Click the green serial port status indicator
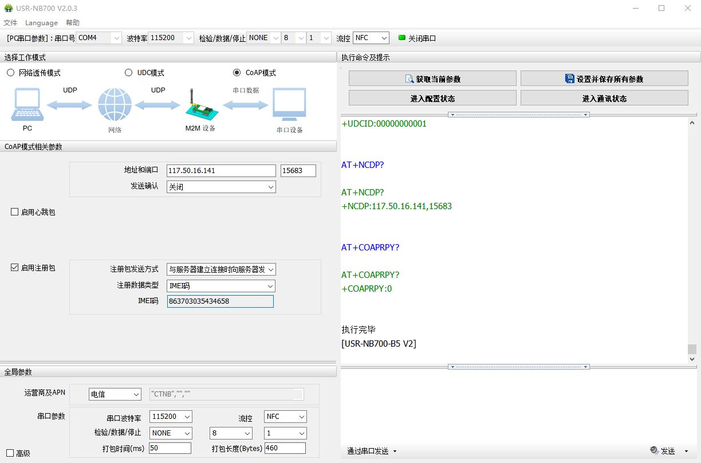 pyautogui.click(x=401, y=38)
